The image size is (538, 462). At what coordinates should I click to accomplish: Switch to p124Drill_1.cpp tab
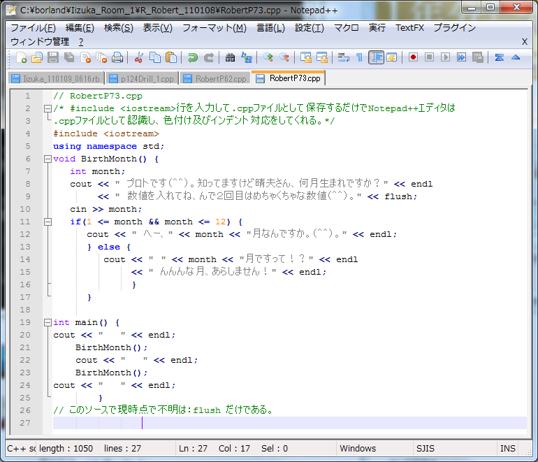[x=142, y=78]
